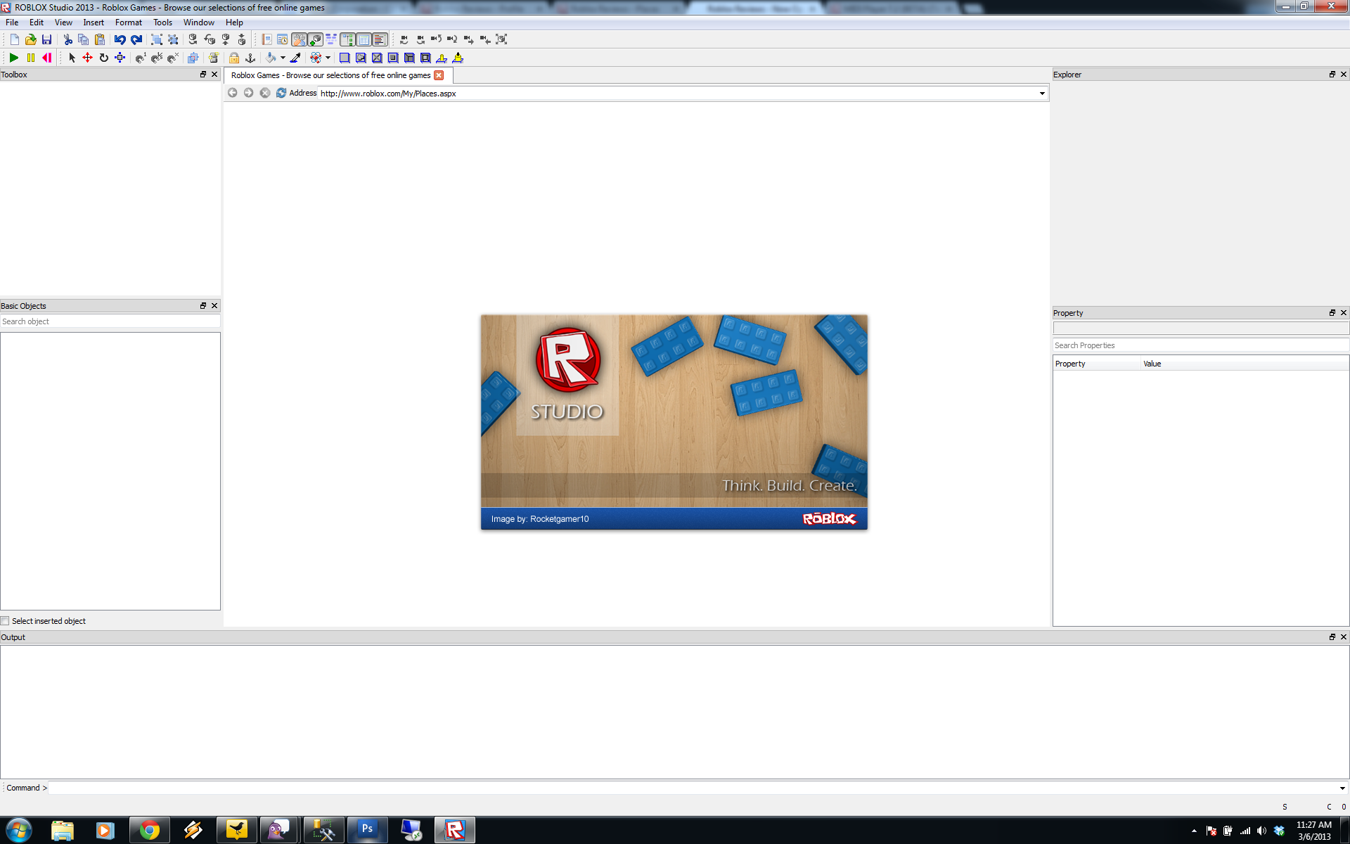The height and width of the screenshot is (844, 1350).
Task: Check the Select inserted object checkbox
Action: 6,621
